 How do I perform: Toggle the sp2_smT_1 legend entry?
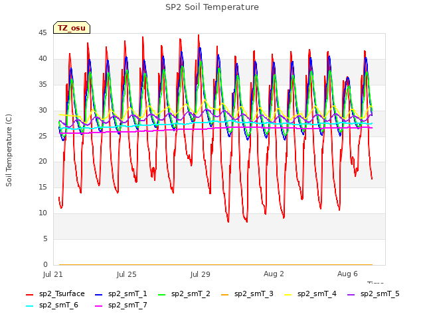[x=121, y=294]
